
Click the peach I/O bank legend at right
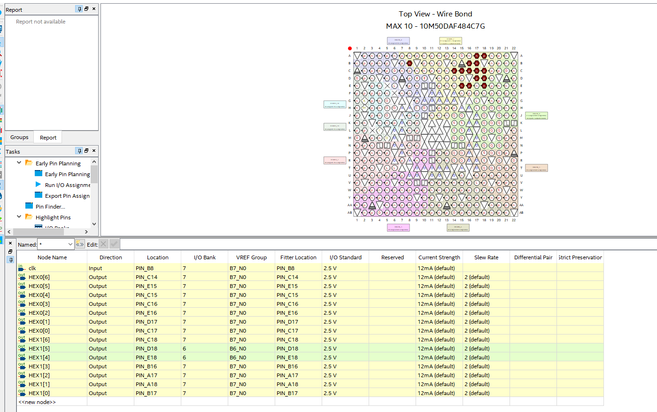[536, 168]
